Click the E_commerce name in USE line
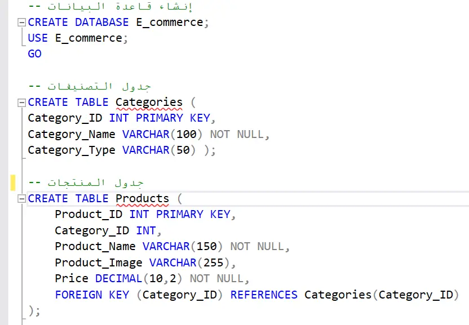Viewport: 469px width, 325px height. (89, 38)
